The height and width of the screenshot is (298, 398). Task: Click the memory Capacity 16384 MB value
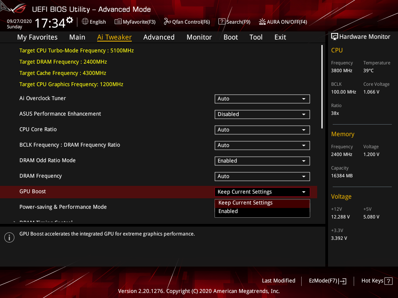pos(342,176)
